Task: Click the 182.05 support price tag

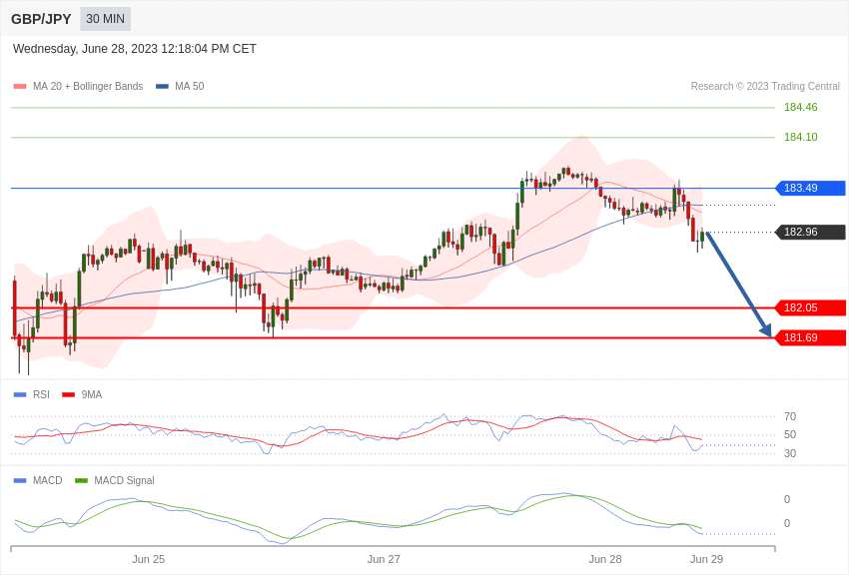Action: pos(810,307)
